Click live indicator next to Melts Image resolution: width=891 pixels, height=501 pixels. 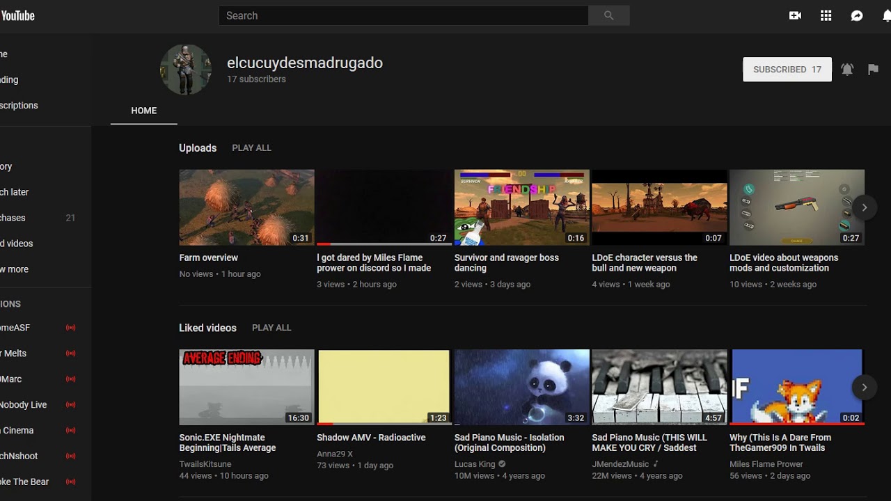tap(70, 353)
